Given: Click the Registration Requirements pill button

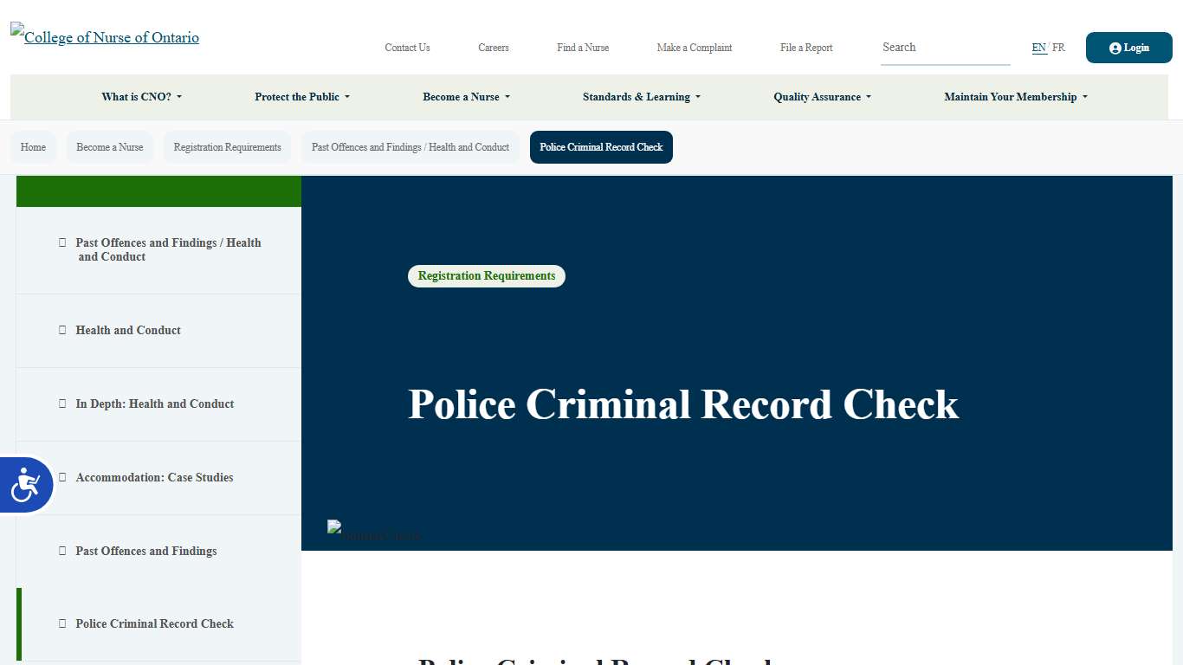Looking at the screenshot, I should pyautogui.click(x=486, y=275).
